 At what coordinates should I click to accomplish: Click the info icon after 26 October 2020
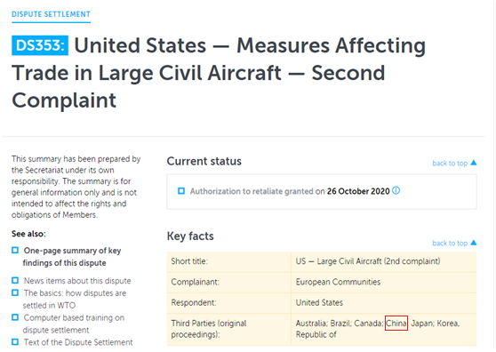(396, 191)
